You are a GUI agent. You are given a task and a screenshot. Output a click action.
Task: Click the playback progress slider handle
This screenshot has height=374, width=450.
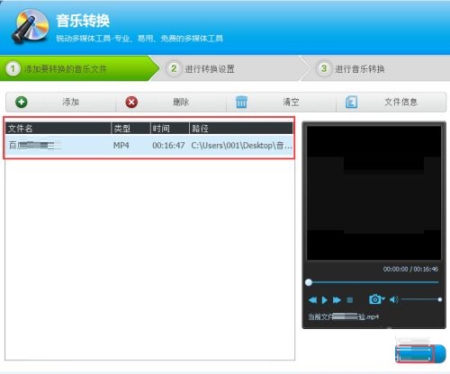pos(309,282)
